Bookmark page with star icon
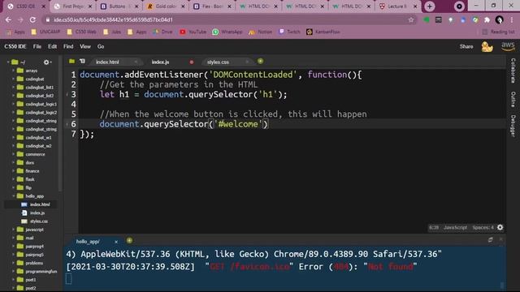This screenshot has height=292, width=520. (x=411, y=19)
